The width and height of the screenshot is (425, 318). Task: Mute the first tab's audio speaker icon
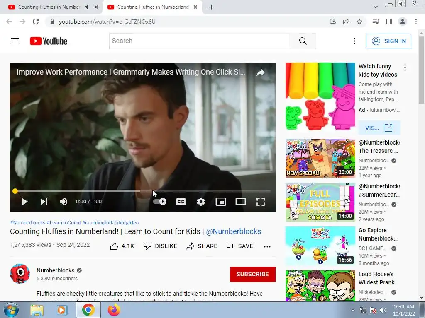87,7
